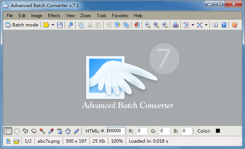Go to previous image icon
Screen dimensions: 245x149
(x=109, y=25)
